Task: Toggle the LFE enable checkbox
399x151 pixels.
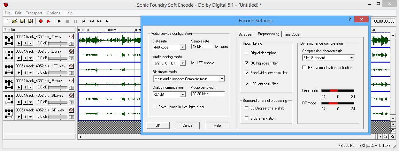Action: pos(193,63)
